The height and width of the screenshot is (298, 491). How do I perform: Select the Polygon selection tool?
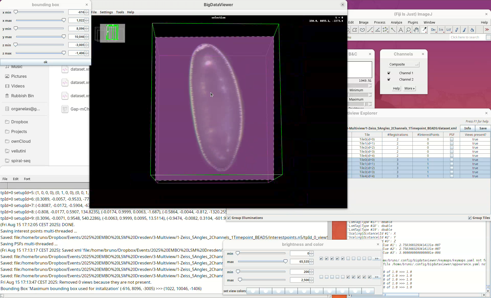pos(355,30)
